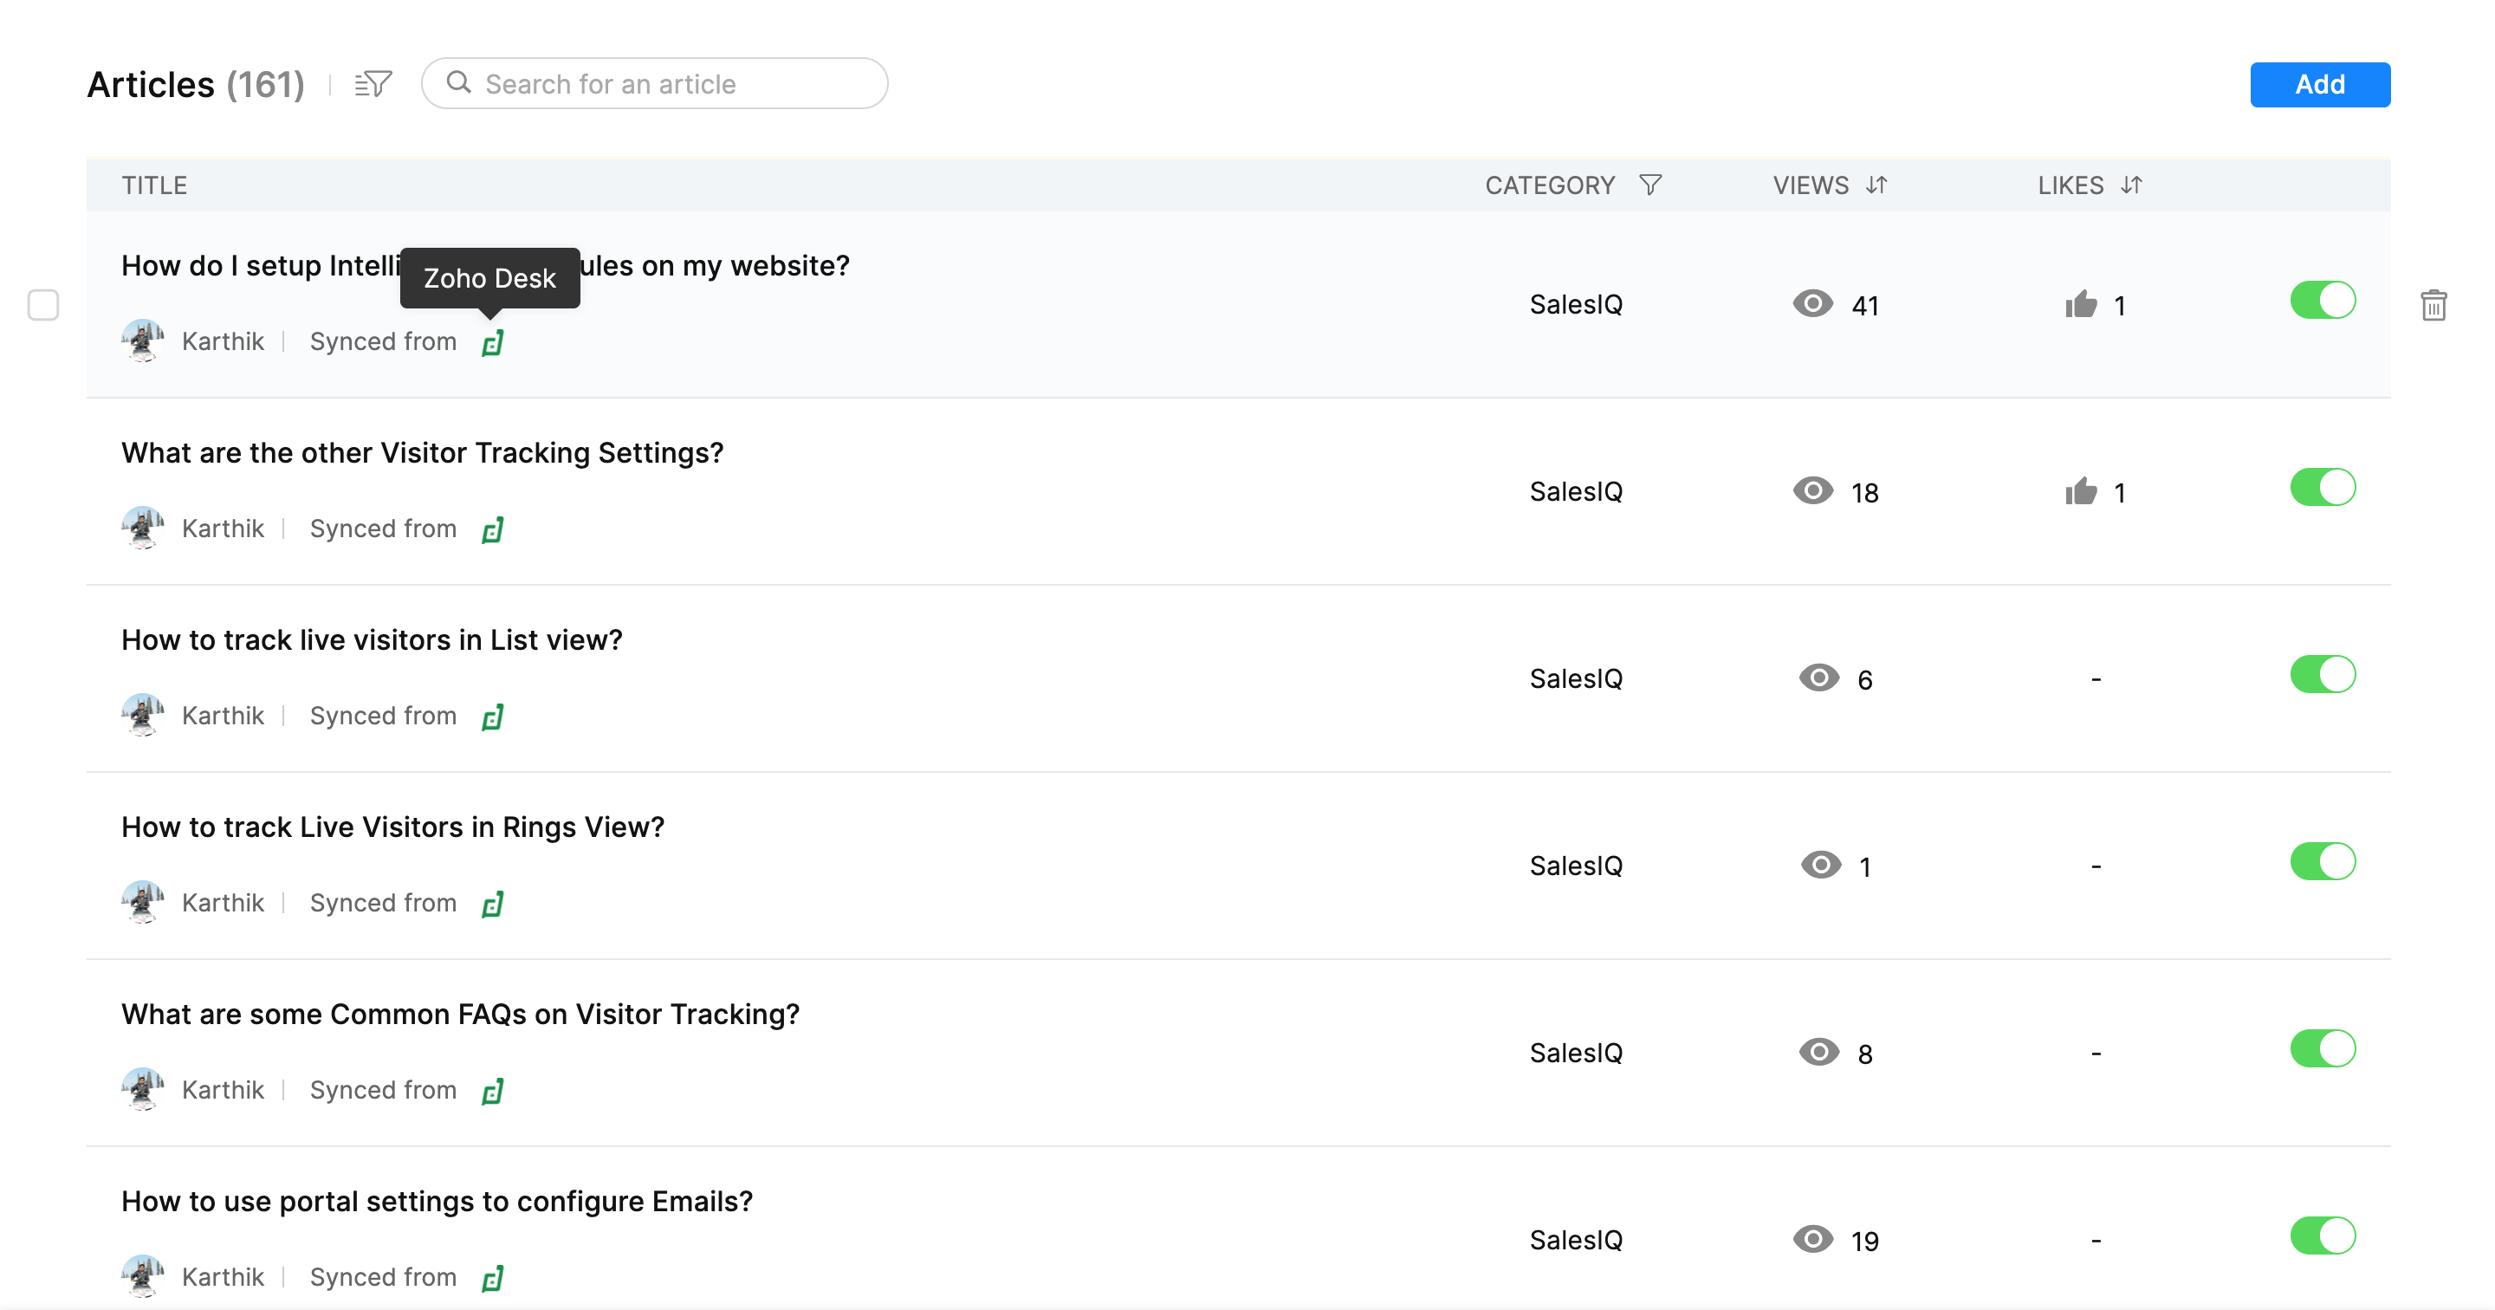Click the search magnifier icon
The image size is (2495, 1310).
(459, 83)
